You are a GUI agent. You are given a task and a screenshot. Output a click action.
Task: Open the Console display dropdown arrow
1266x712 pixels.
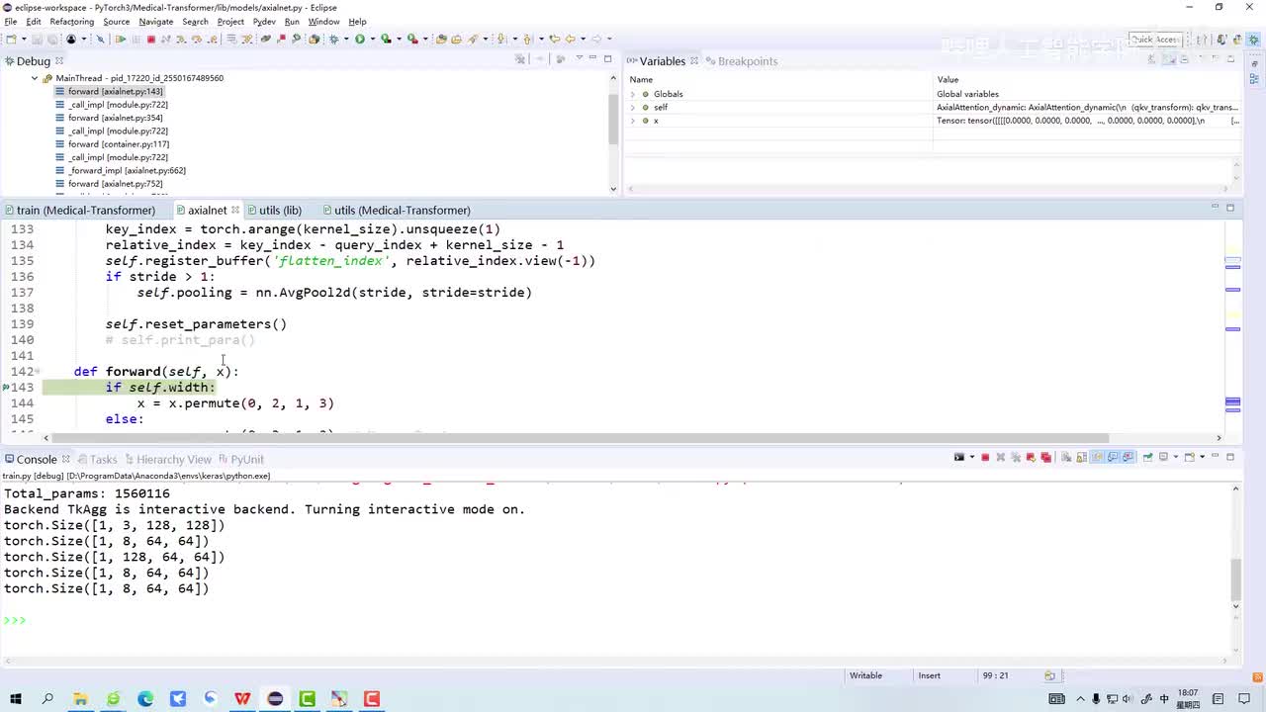click(1174, 457)
